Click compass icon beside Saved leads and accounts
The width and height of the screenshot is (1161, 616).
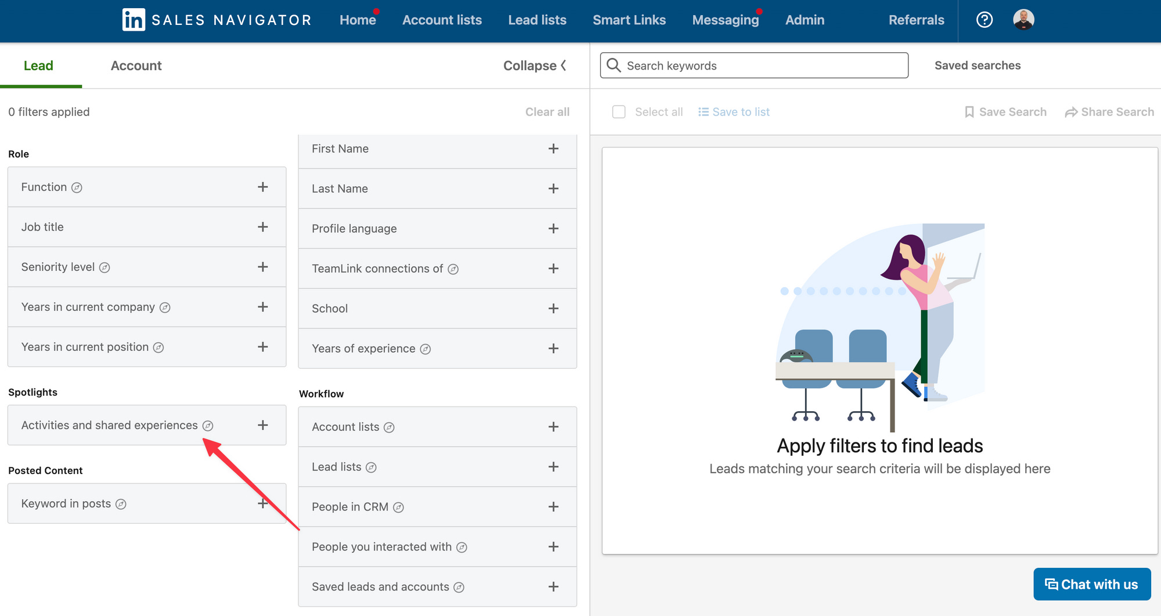point(459,588)
